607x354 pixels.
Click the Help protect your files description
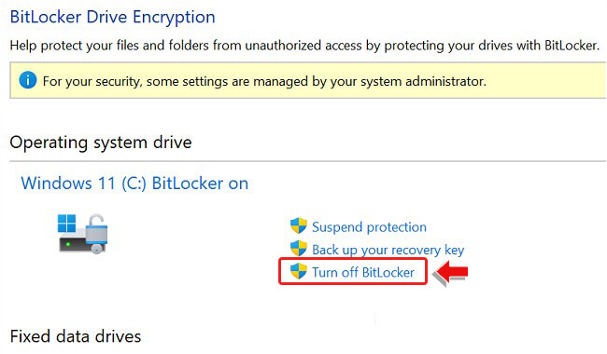pyautogui.click(x=304, y=46)
